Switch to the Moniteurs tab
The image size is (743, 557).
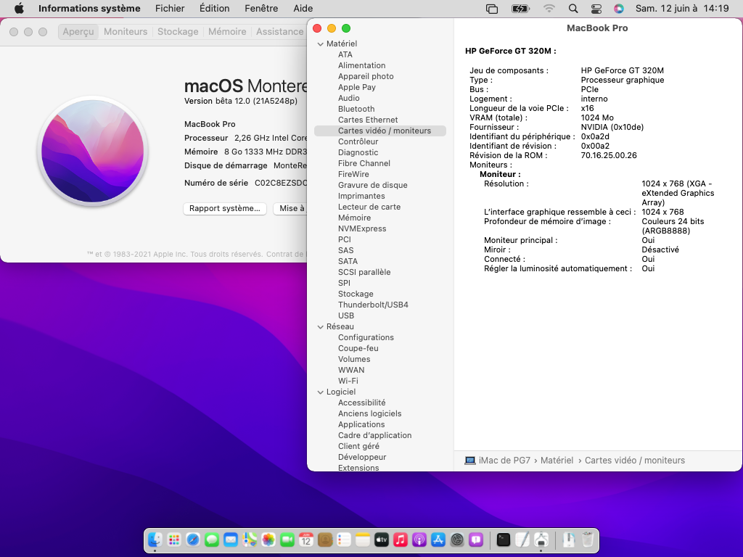[x=126, y=32]
